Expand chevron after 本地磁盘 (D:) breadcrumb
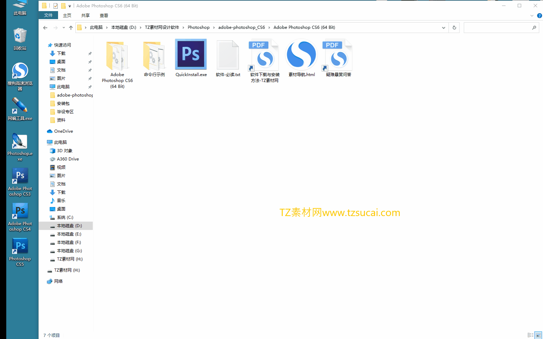Image resolution: width=543 pixels, height=339 pixels. (140, 27)
